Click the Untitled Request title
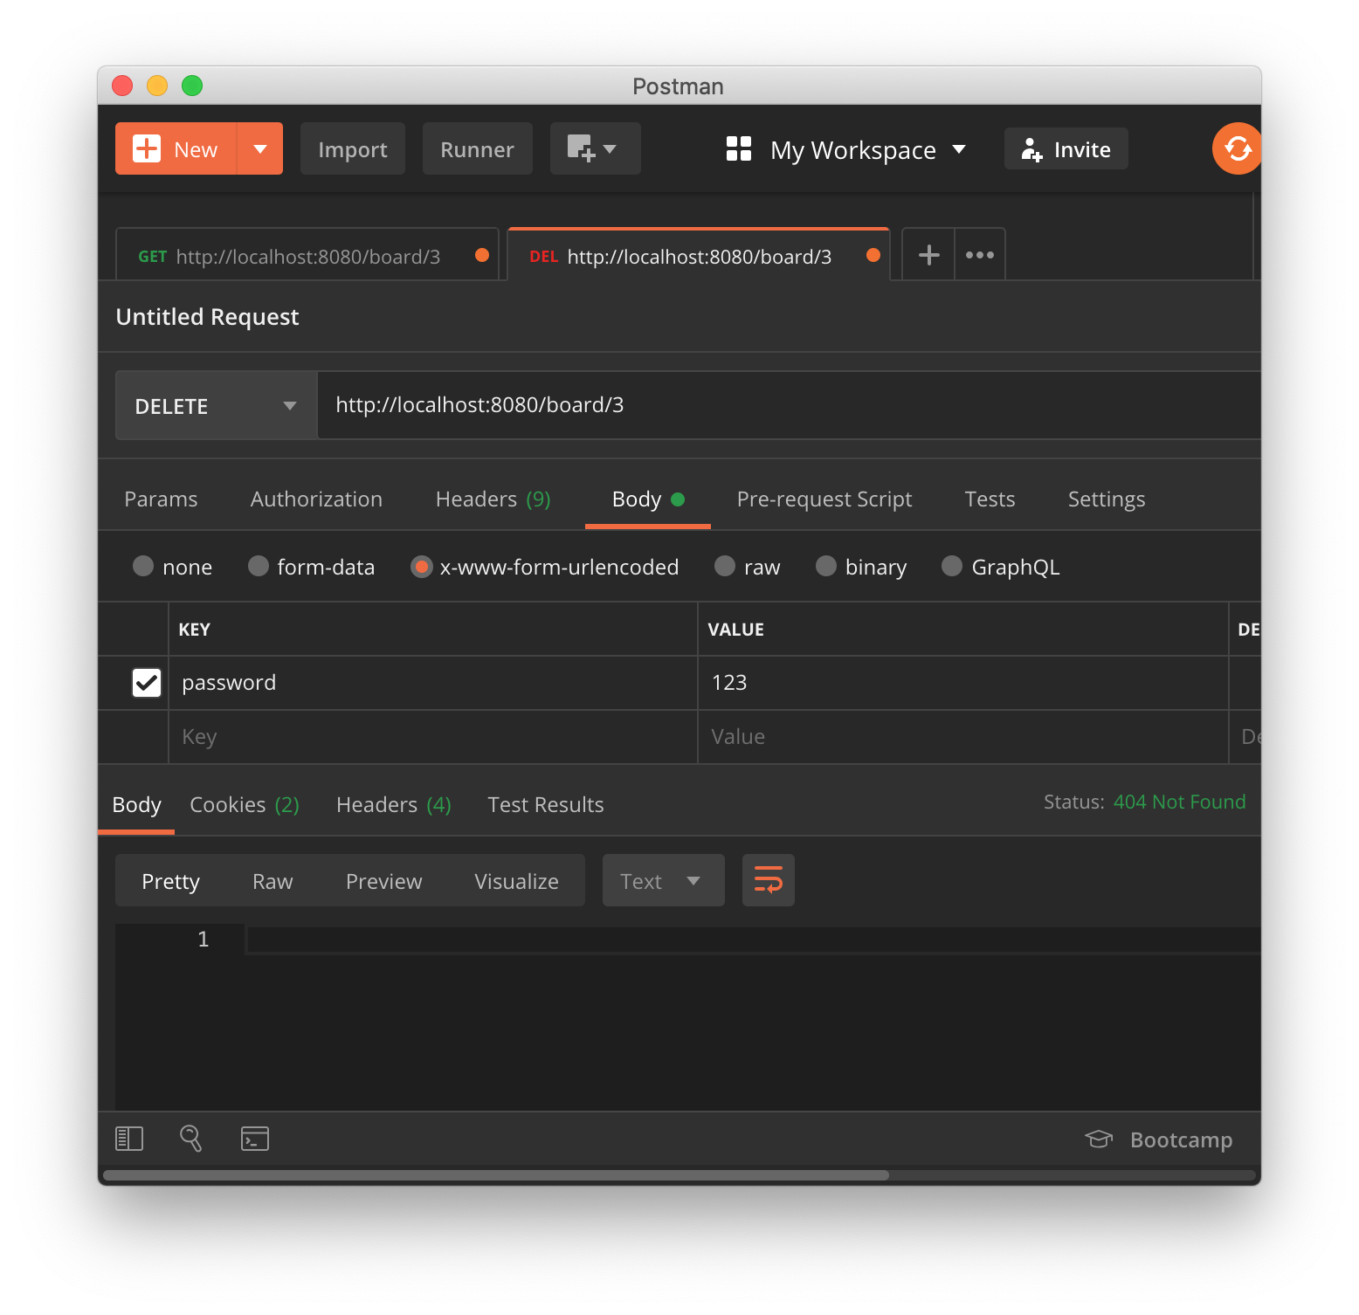This screenshot has height=1315, width=1359. coord(208,316)
